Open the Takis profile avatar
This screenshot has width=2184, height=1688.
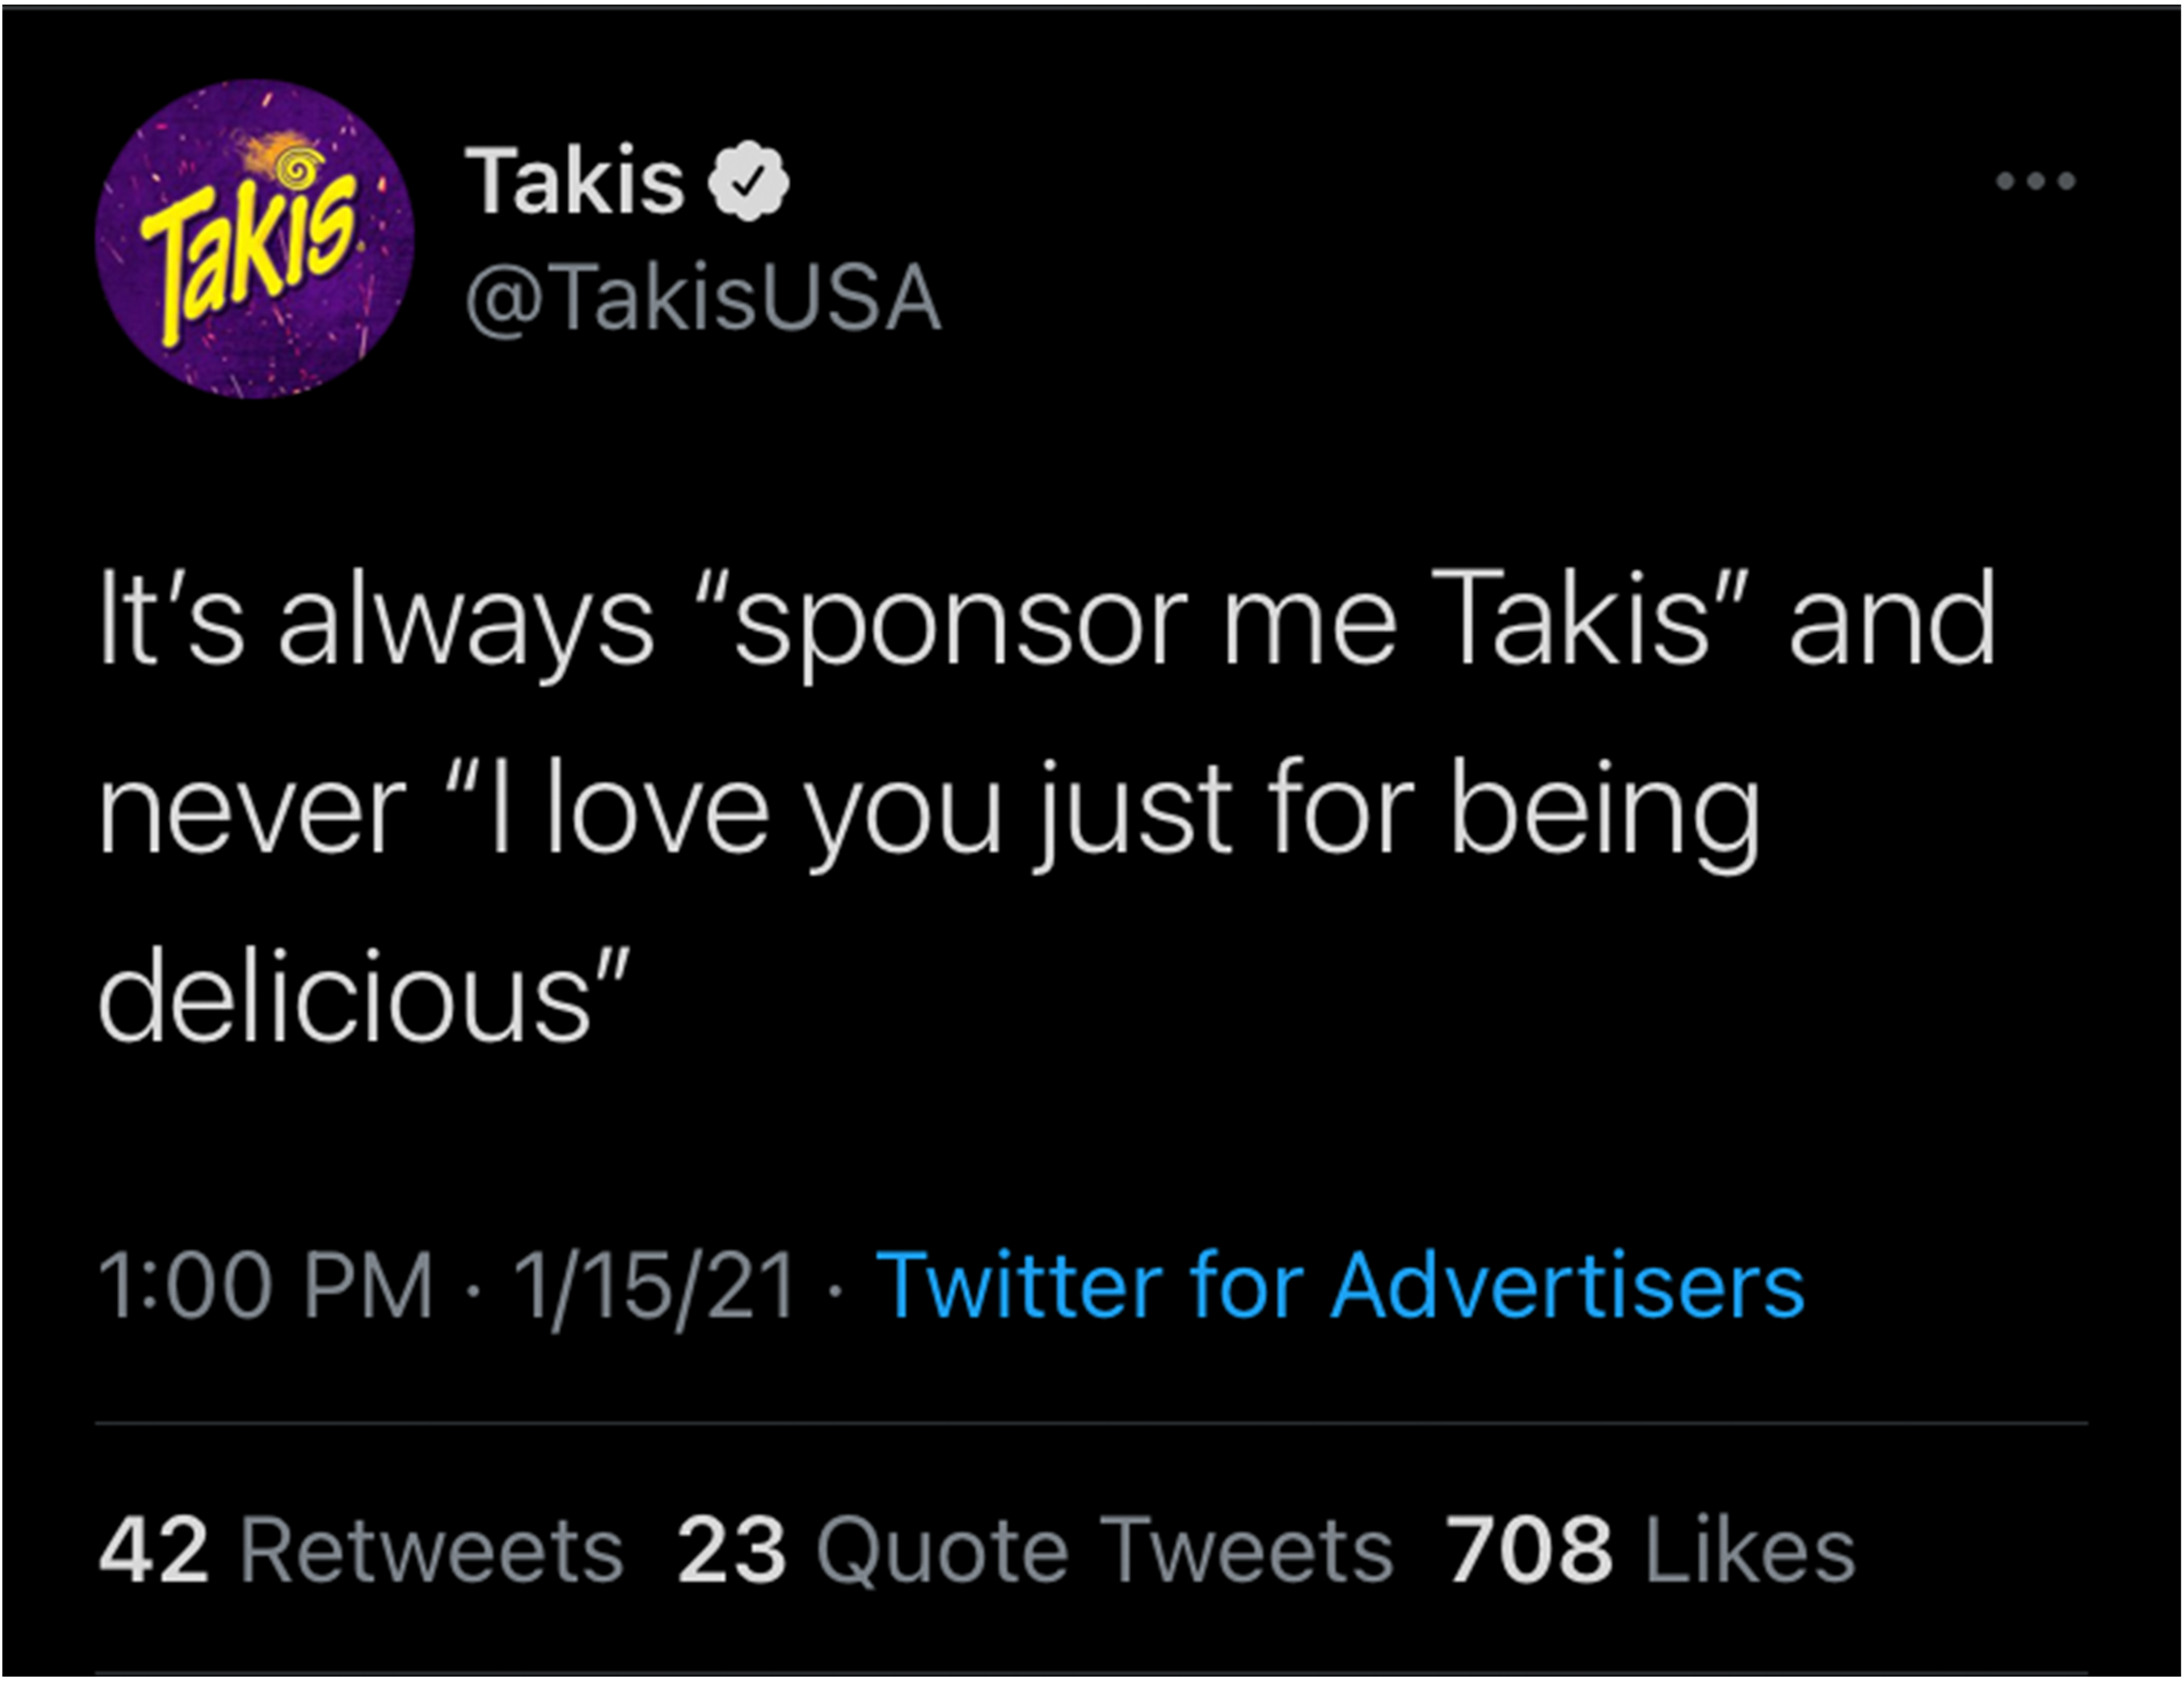pyautogui.click(x=254, y=240)
